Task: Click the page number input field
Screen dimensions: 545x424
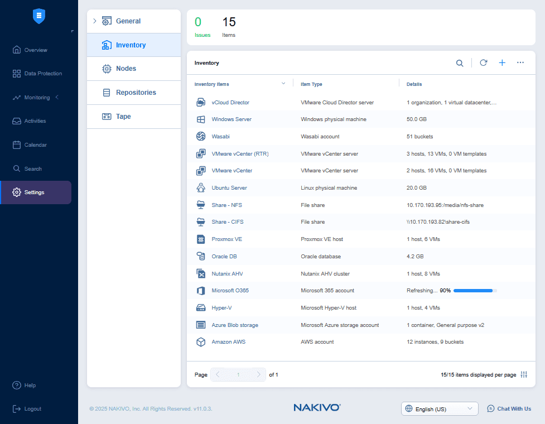Action: click(238, 375)
